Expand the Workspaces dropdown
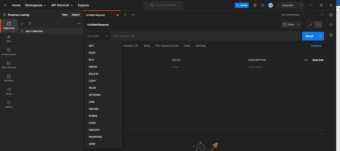Image resolution: width=340 pixels, height=151 pixels. 35,5
